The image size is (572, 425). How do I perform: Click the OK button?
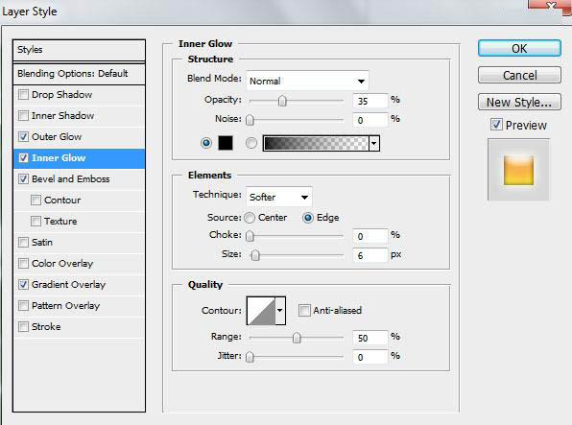point(519,48)
